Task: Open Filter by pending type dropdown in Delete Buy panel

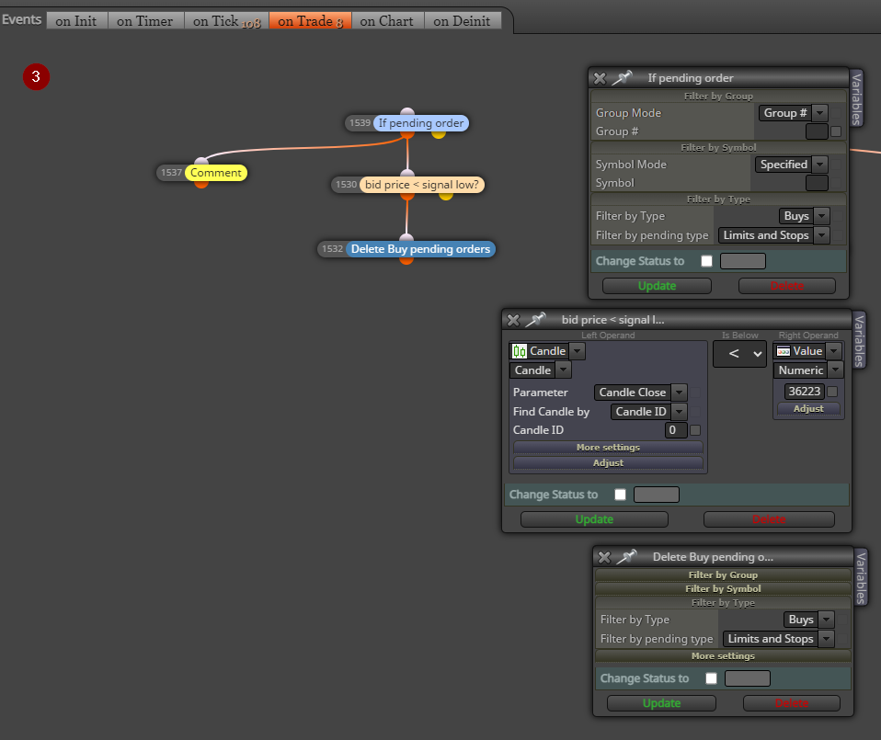Action: pos(778,639)
